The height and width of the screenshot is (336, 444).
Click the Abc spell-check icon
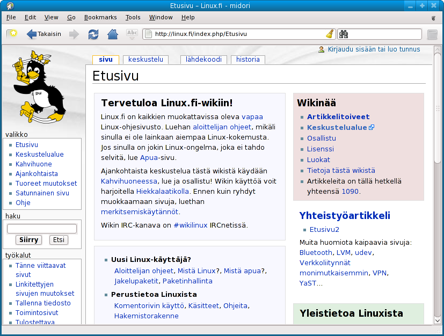(x=132, y=34)
